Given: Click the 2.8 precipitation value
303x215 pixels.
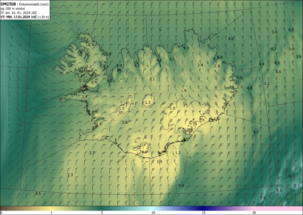Looking at the screenshot, I should click(x=125, y=123).
